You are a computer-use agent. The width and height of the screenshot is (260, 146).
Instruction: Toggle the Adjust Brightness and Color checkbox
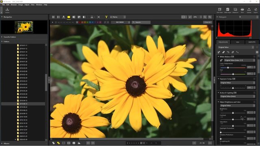click(x=254, y=102)
